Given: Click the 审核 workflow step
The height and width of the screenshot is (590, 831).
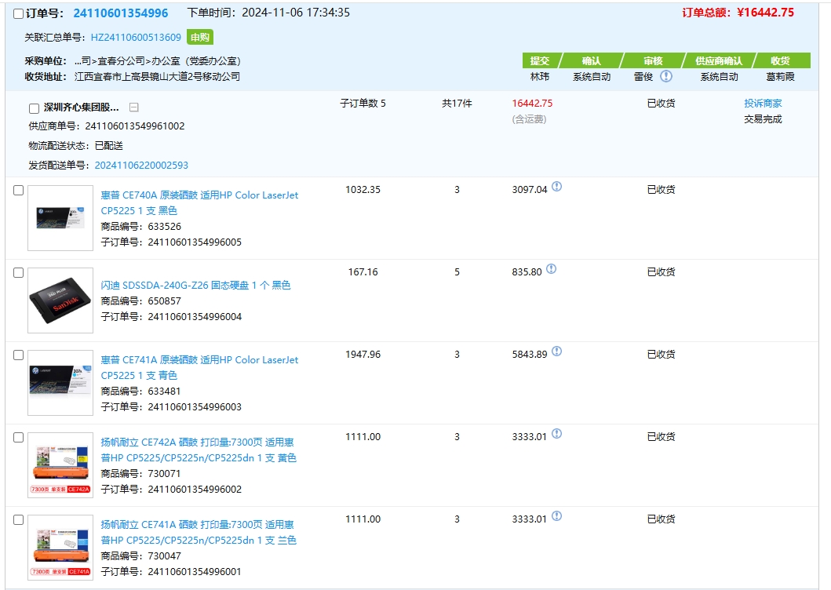Looking at the screenshot, I should point(653,60).
